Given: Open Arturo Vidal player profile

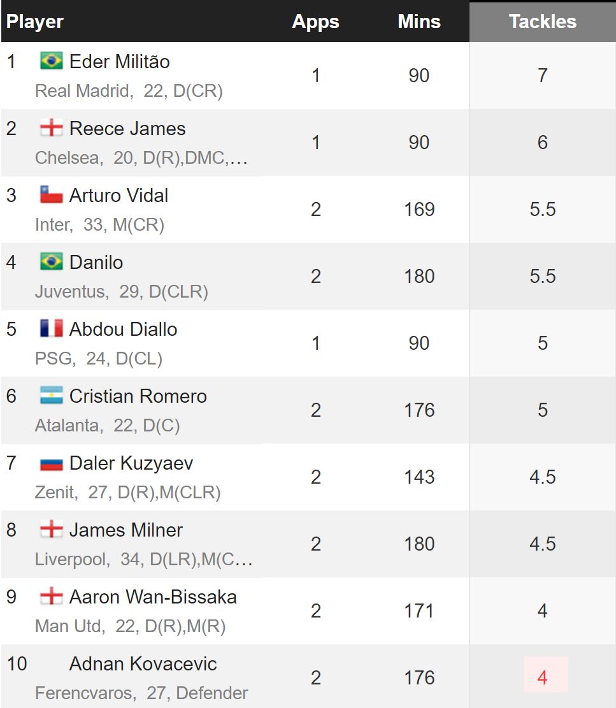Looking at the screenshot, I should pyautogui.click(x=118, y=196).
